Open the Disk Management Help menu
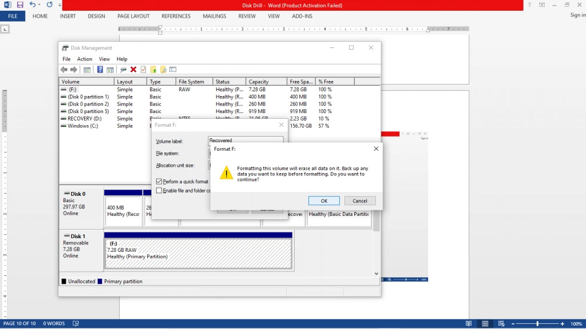 tap(122, 59)
